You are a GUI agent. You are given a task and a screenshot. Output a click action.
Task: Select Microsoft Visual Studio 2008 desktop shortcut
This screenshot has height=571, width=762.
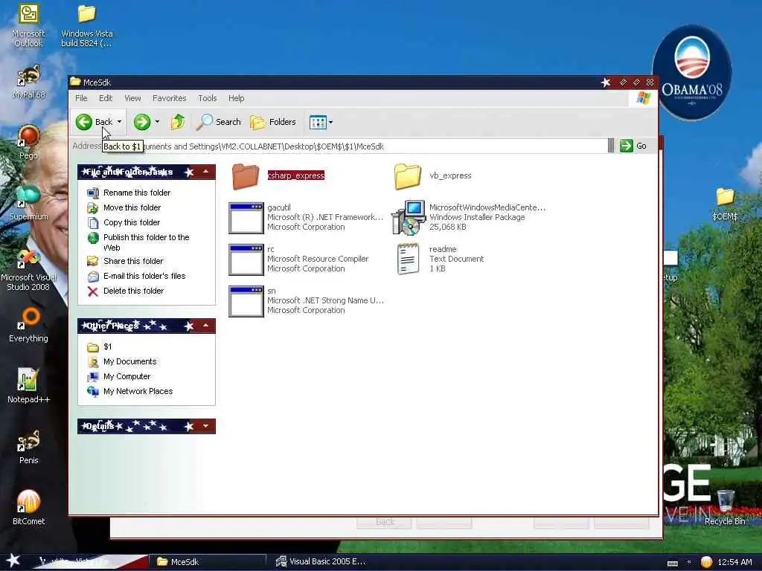pyautogui.click(x=28, y=269)
